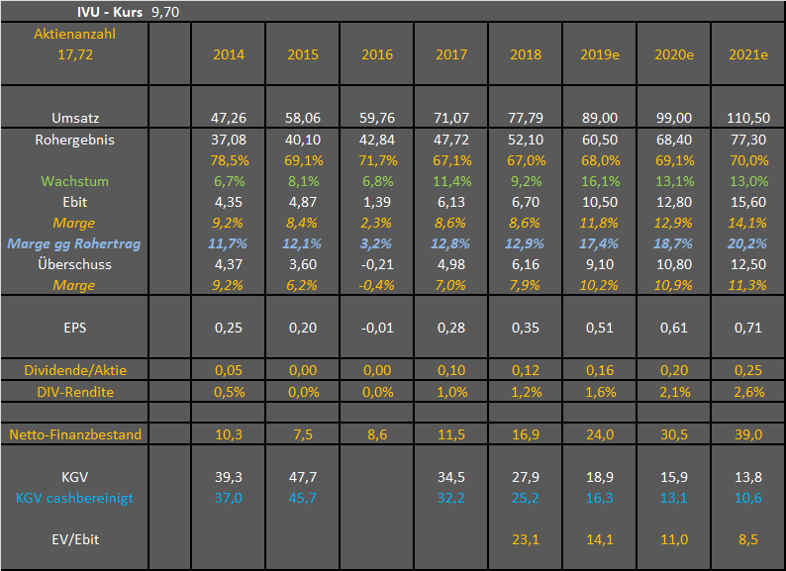Click the 'Dividende/Aktie' row label
Image resolution: width=786 pixels, height=571 pixels.
click(x=75, y=370)
